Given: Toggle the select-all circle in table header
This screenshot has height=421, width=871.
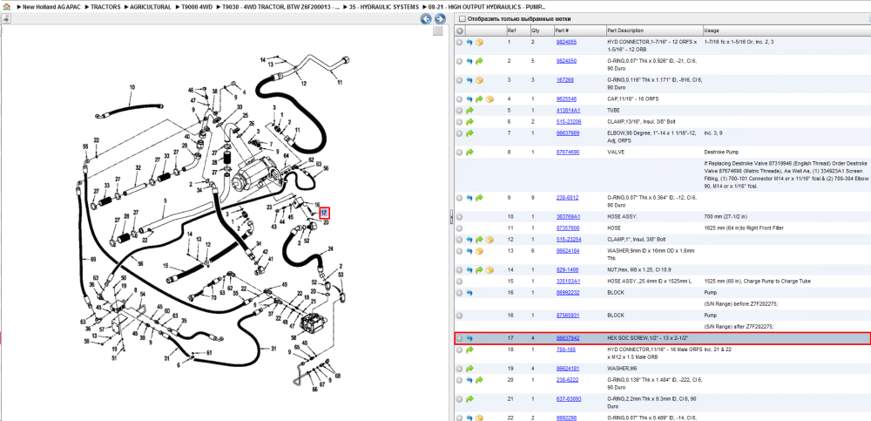Looking at the screenshot, I should coord(459,31).
